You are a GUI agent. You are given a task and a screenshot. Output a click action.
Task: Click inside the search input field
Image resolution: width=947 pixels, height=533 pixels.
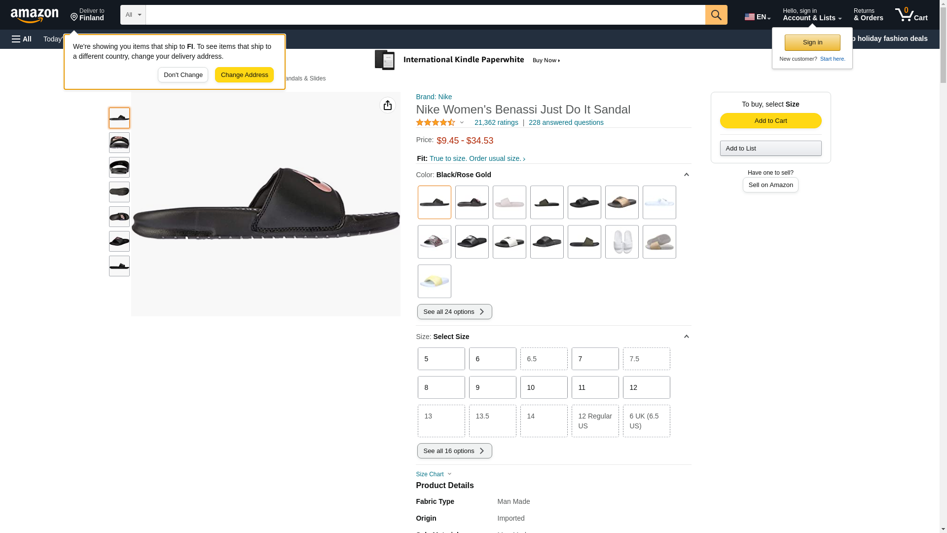(424, 15)
